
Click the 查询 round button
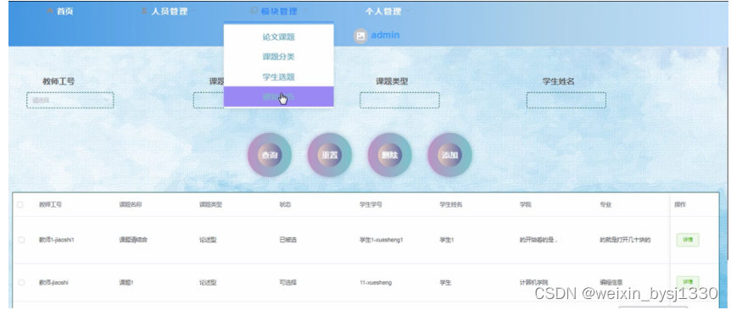[x=270, y=155]
